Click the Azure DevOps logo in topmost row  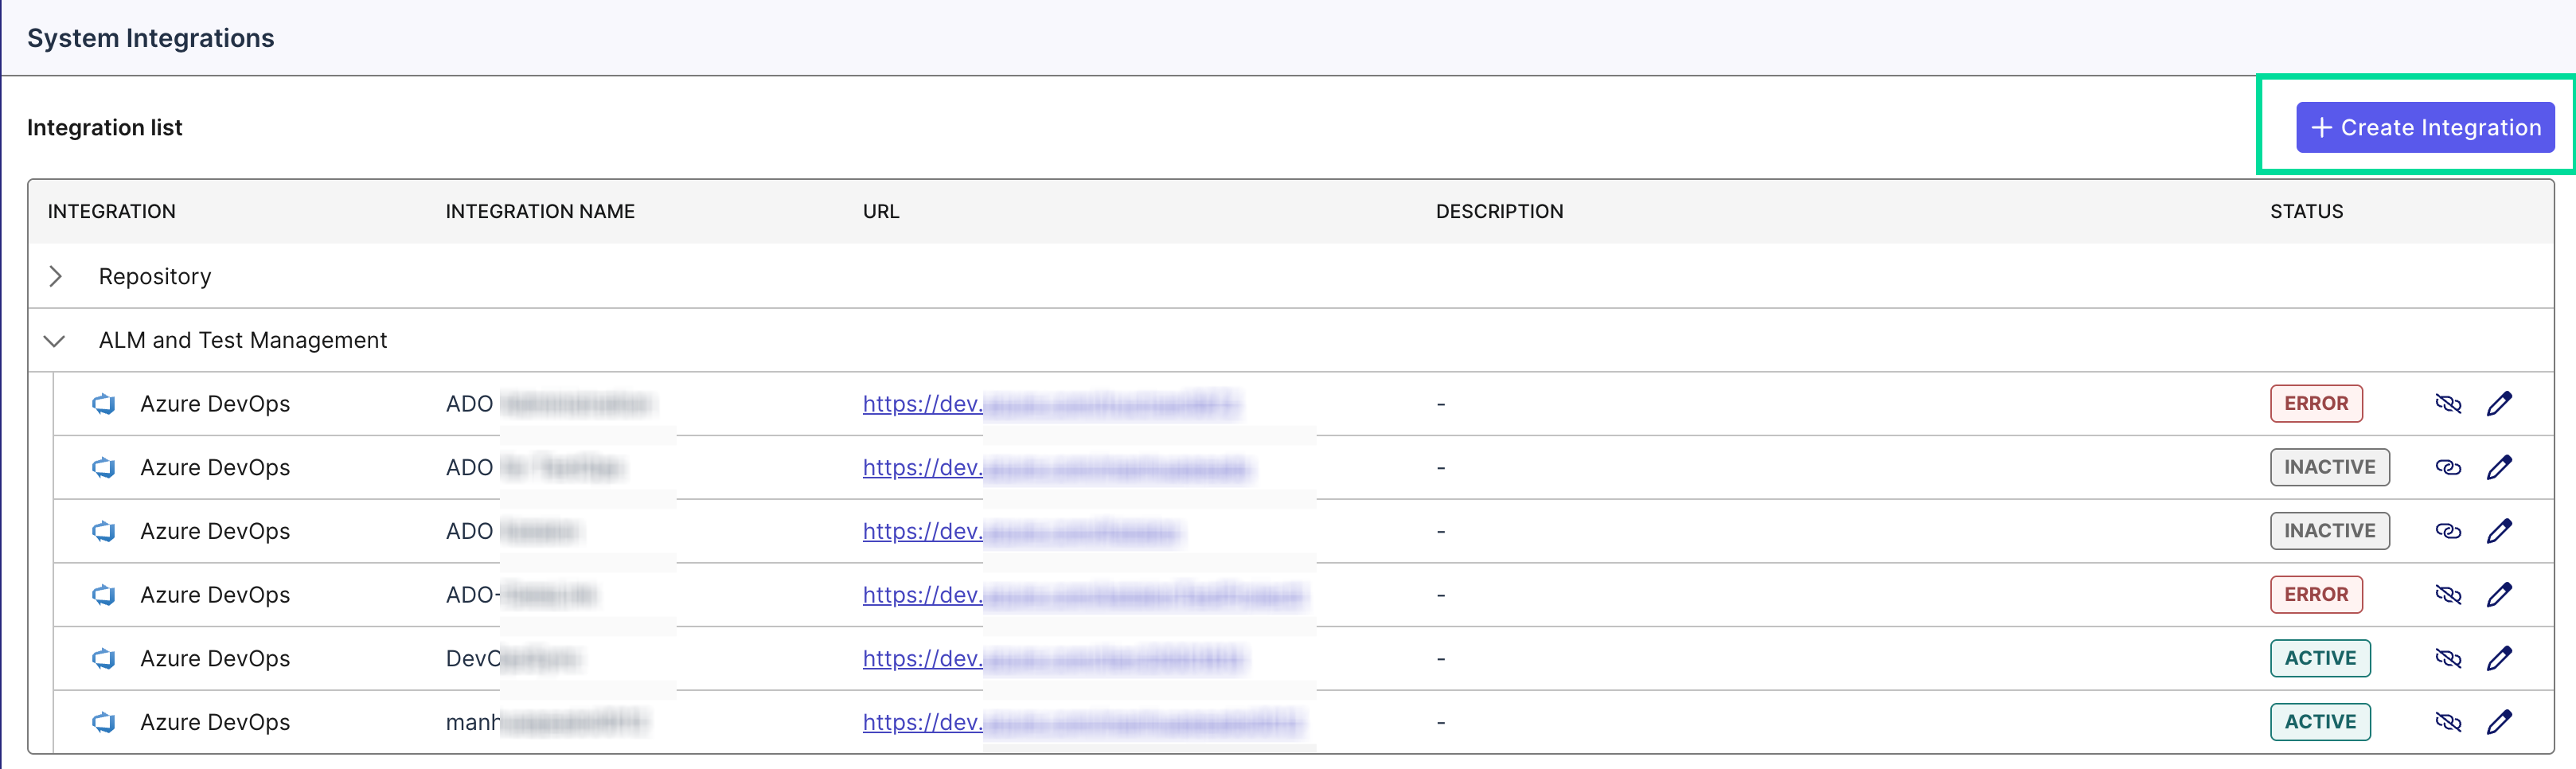[104, 403]
